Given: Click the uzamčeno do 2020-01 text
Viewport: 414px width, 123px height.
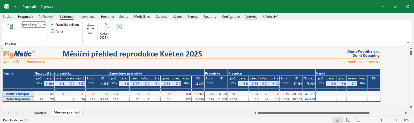Looking at the screenshot, I should 363,62.
